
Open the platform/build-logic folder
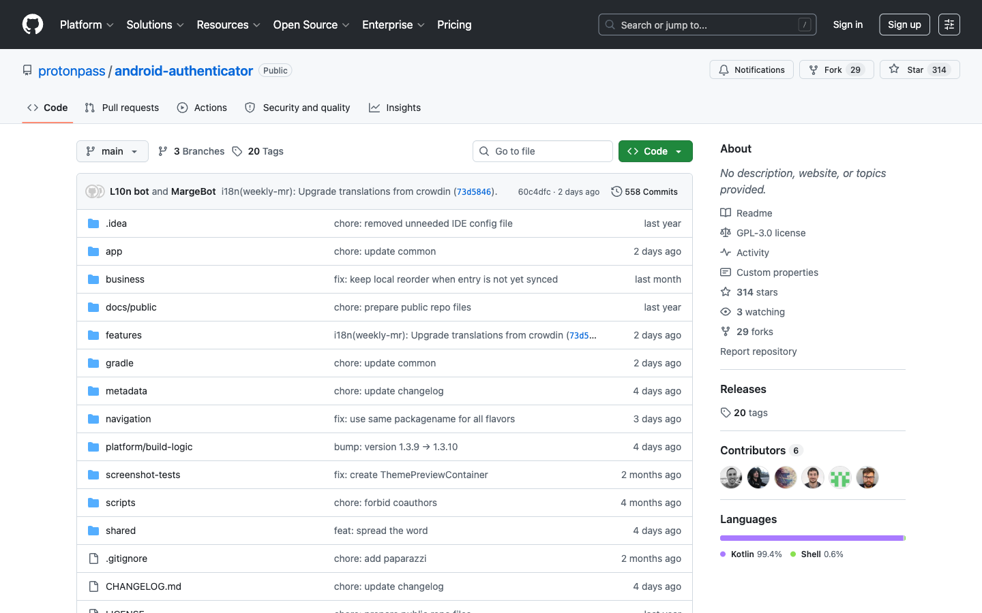149,447
